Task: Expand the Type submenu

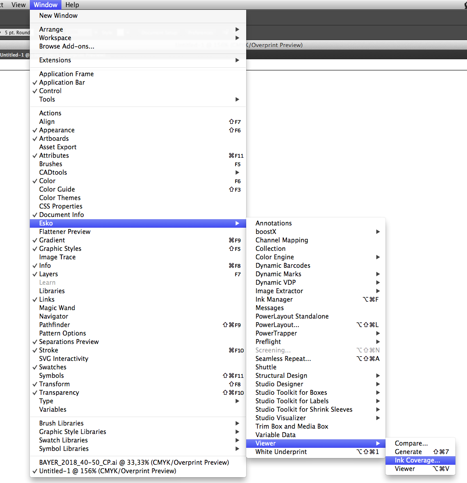Action: click(x=138, y=401)
